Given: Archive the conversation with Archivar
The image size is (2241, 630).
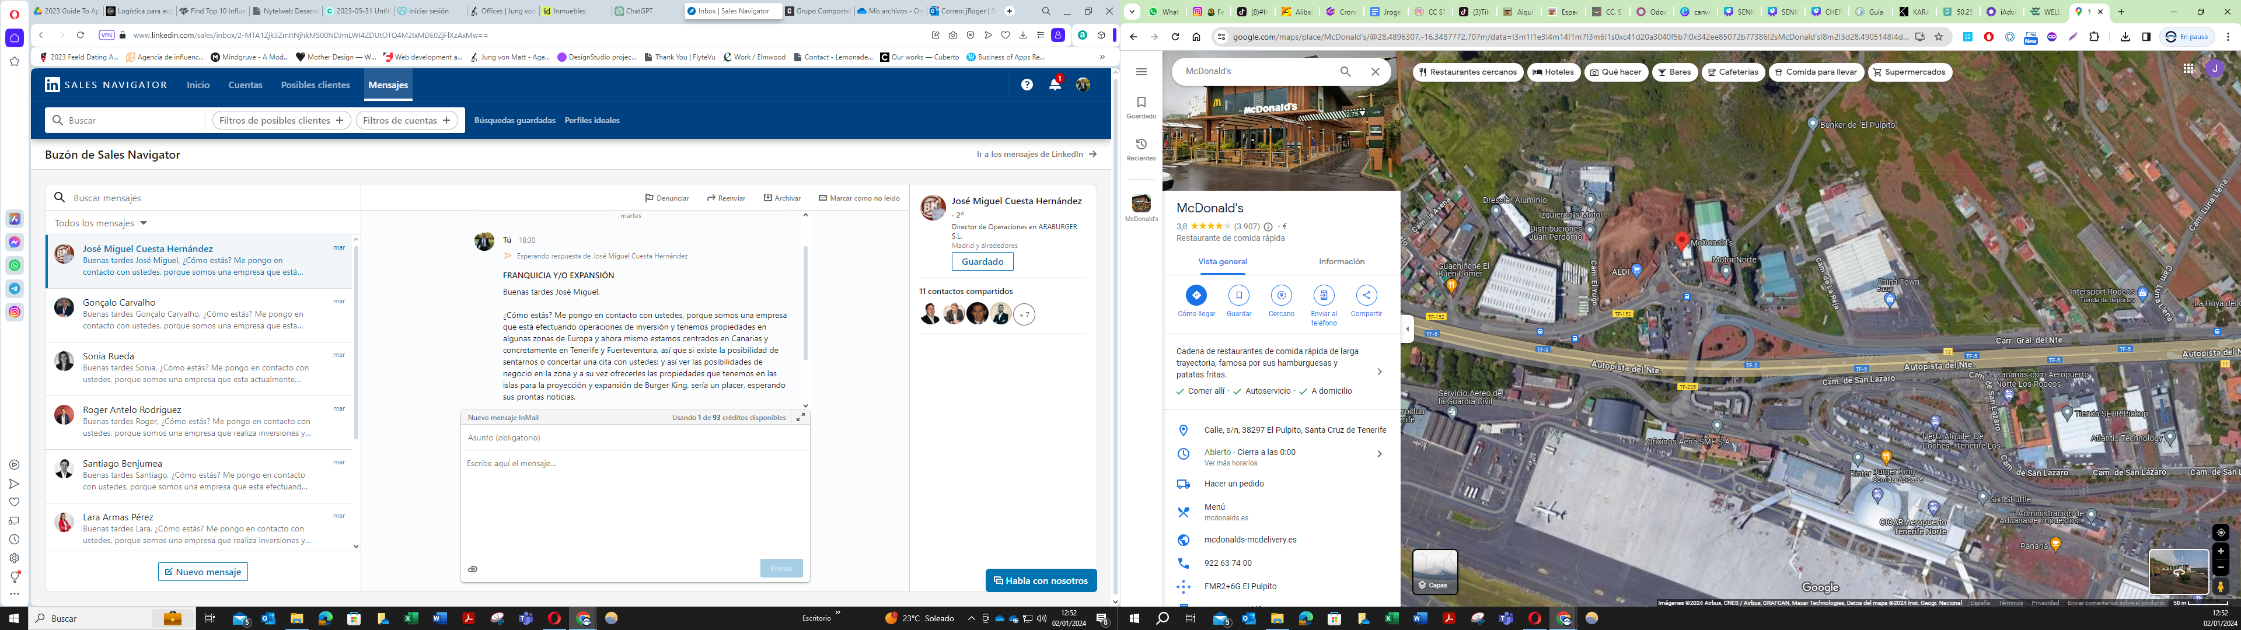Looking at the screenshot, I should [x=782, y=198].
